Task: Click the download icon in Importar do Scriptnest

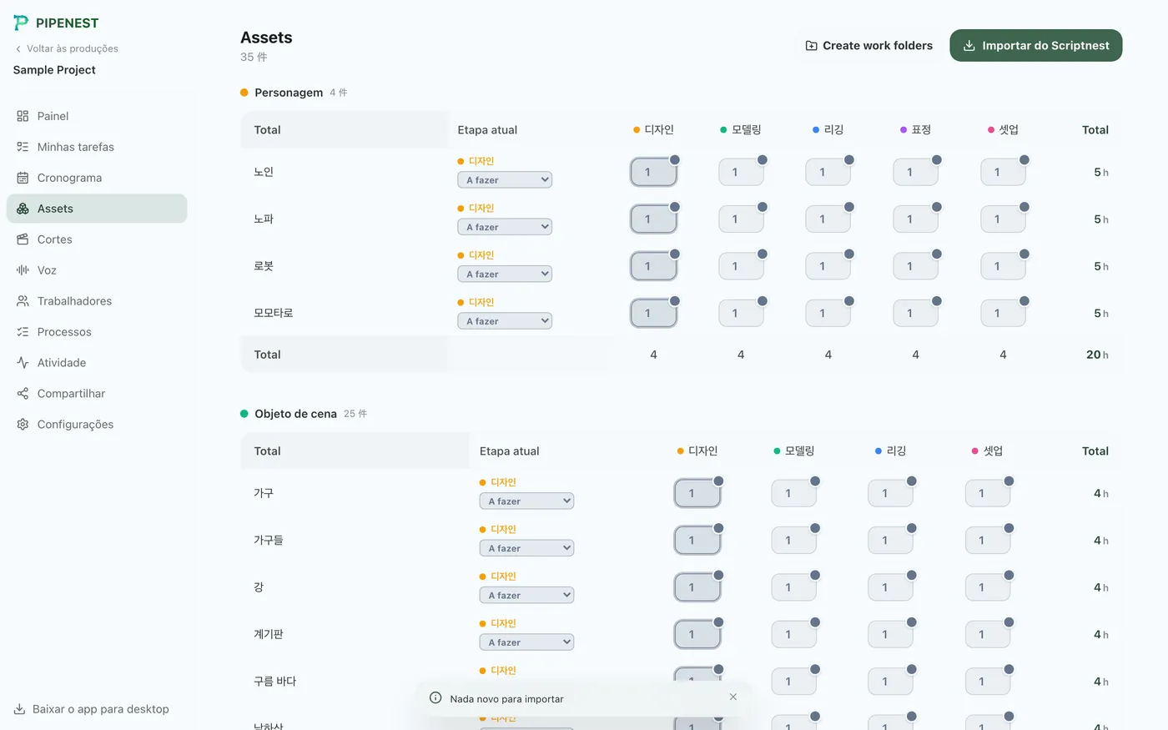Action: pos(969,46)
